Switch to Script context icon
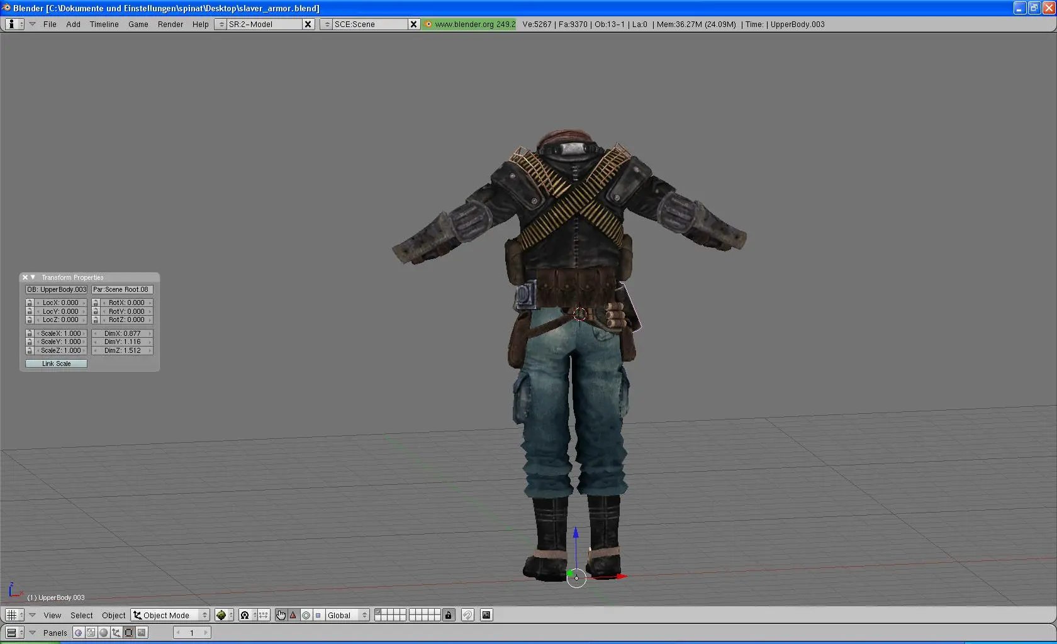 (x=91, y=633)
